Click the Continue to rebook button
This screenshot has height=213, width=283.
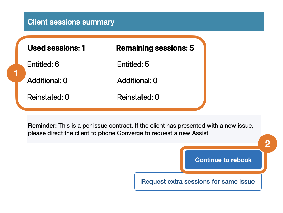[x=223, y=160]
